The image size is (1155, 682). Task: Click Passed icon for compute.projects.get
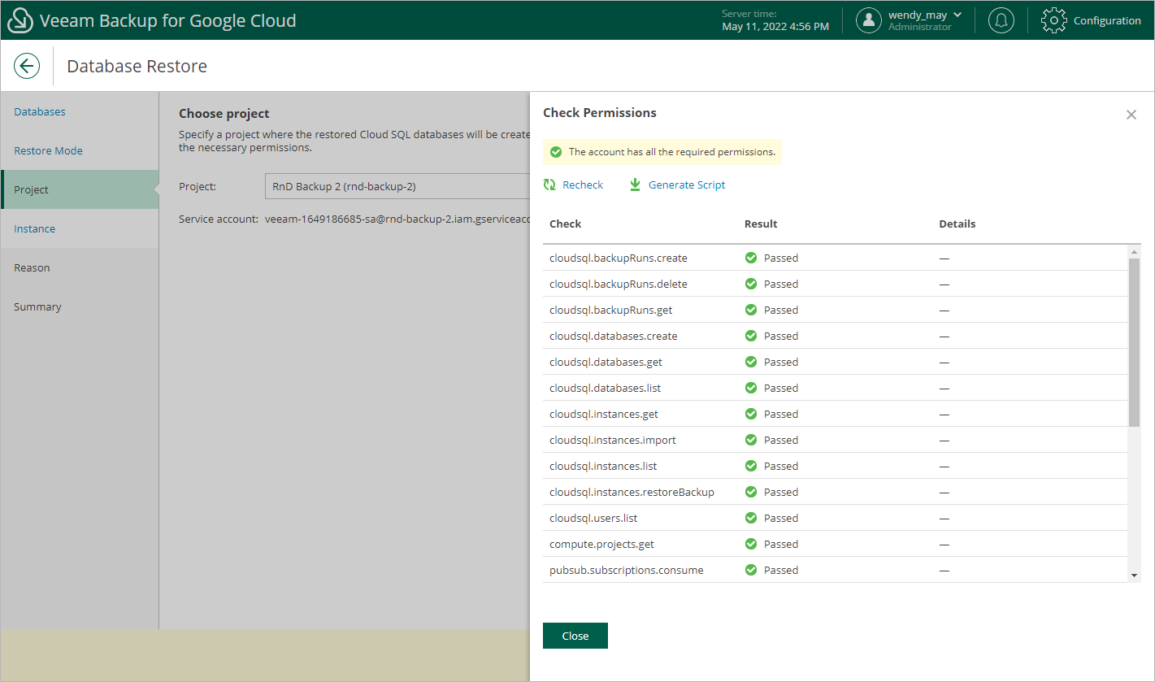pyautogui.click(x=751, y=544)
